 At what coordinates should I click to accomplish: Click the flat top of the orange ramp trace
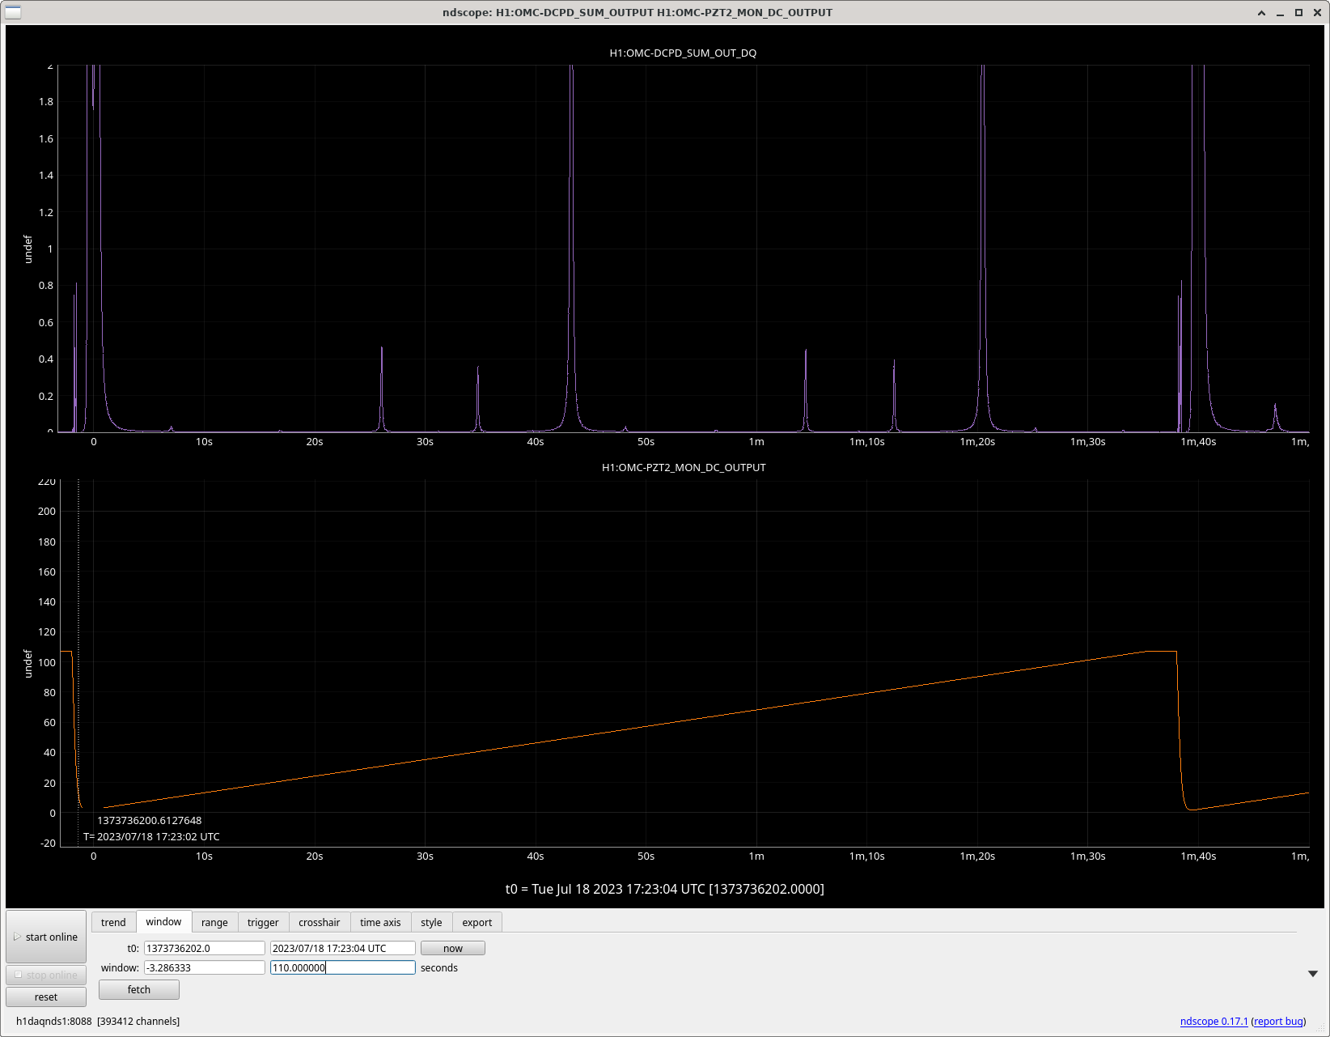pyautogui.click(x=1161, y=651)
